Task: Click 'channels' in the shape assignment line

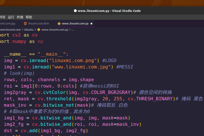Action: tap(49, 80)
